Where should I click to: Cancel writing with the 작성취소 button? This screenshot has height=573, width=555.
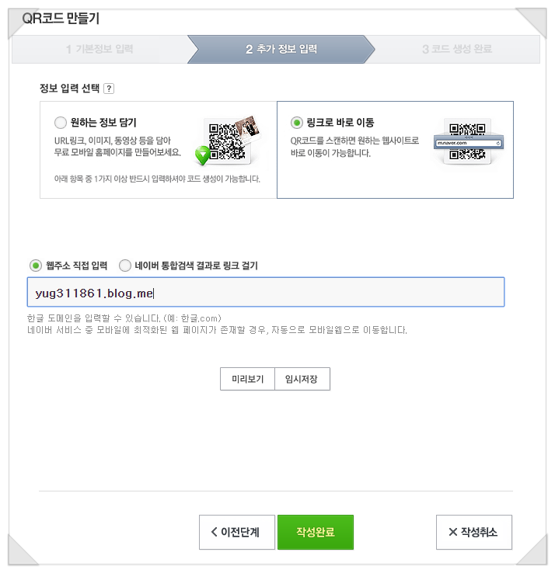(474, 532)
